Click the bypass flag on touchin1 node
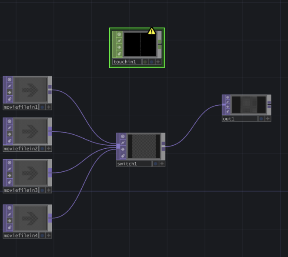 [x=119, y=40]
